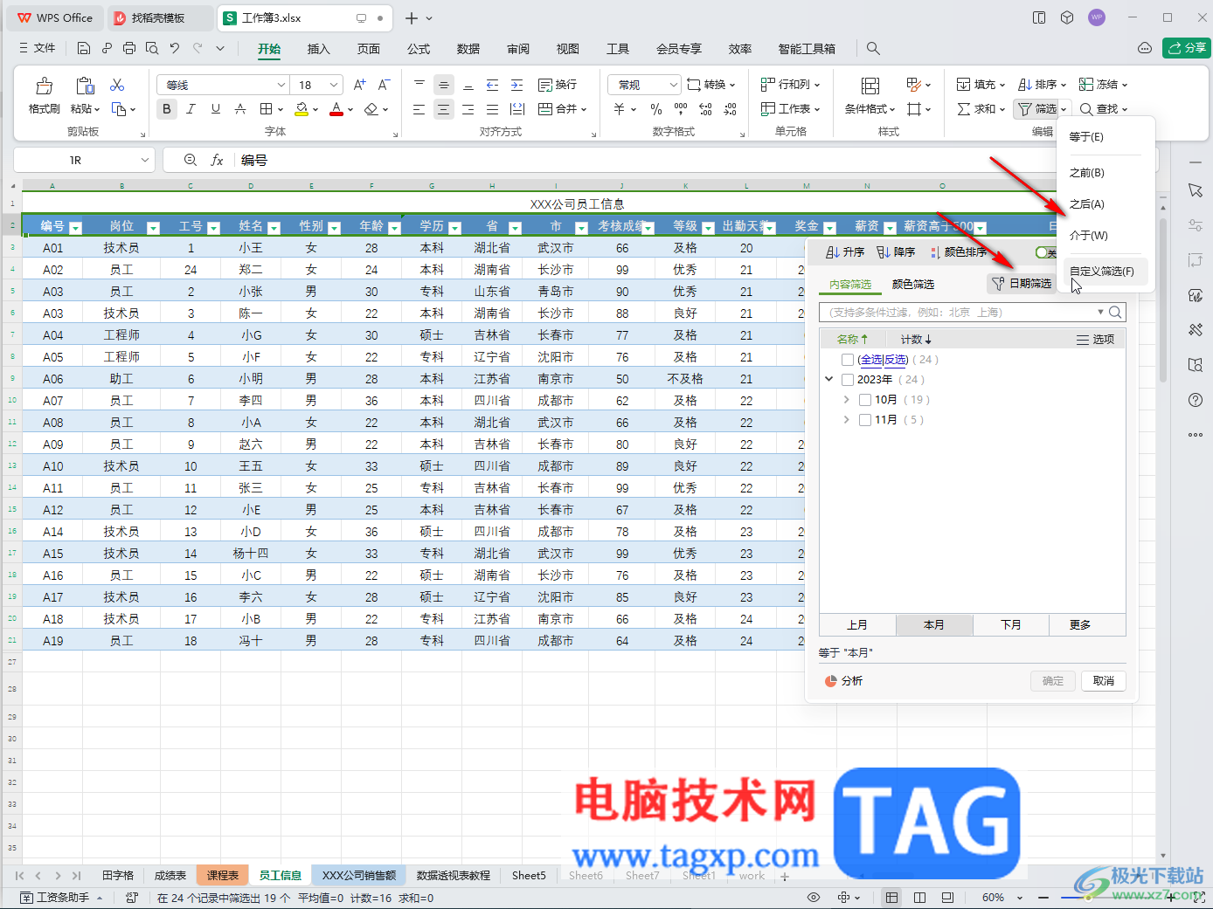Select 等于(E) menu item
1213x909 pixels.
coord(1106,137)
